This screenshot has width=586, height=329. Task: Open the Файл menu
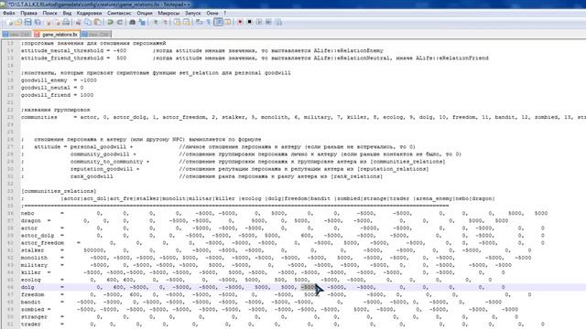[x=8, y=13]
